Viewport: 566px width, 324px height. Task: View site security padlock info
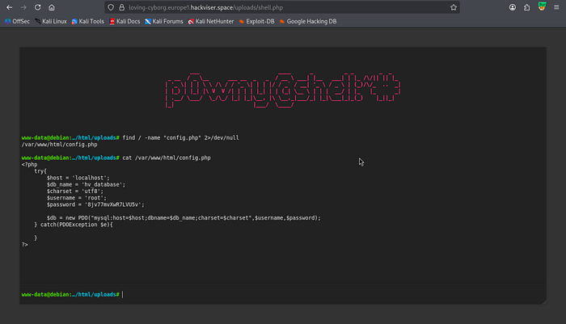(121, 7)
